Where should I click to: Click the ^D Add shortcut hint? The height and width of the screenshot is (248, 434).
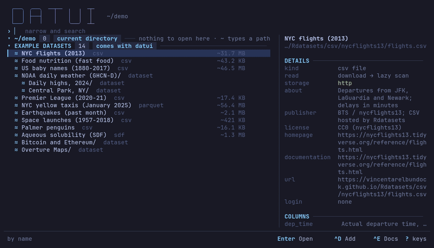(x=345, y=239)
